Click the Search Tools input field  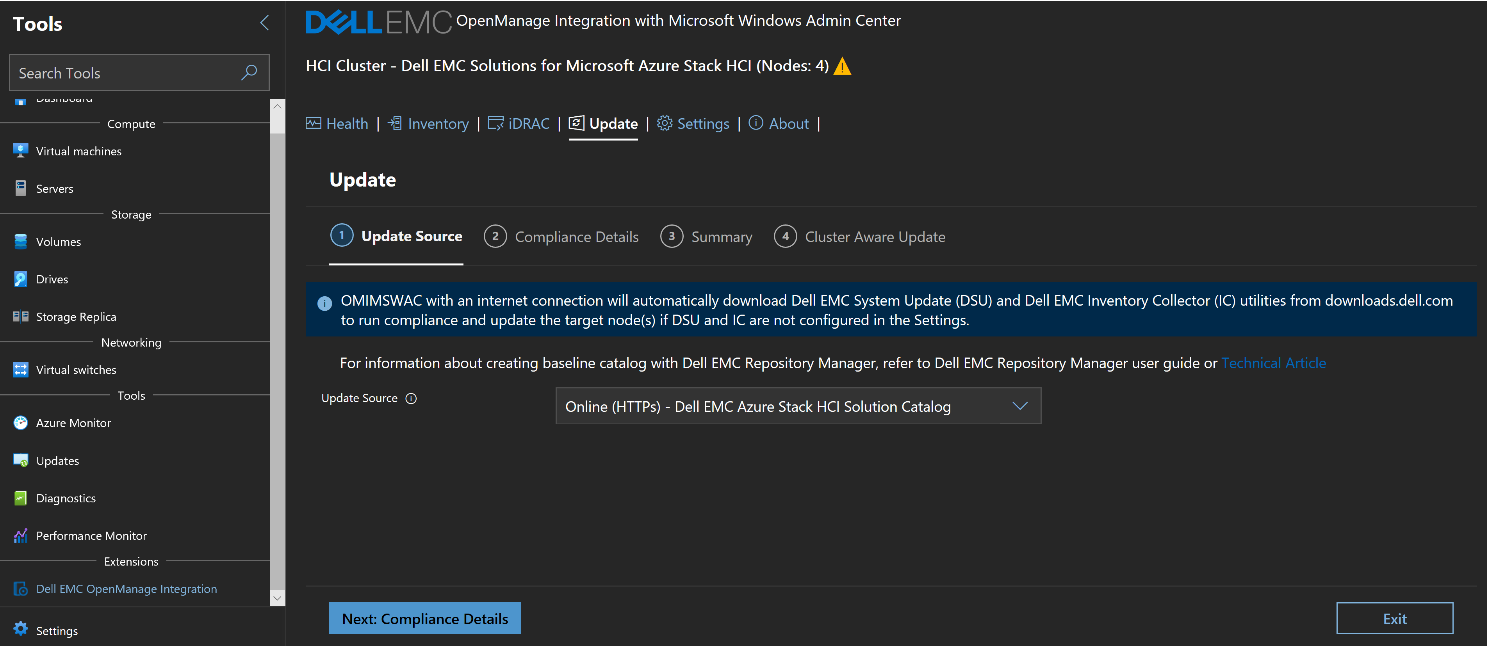click(139, 73)
